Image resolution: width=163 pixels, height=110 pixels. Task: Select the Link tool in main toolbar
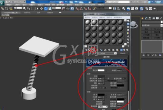click(x=2, y=8)
